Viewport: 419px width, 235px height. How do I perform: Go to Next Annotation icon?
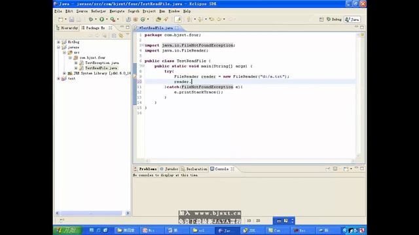(x=189, y=19)
